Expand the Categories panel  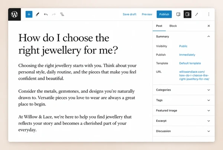(x=184, y=90)
